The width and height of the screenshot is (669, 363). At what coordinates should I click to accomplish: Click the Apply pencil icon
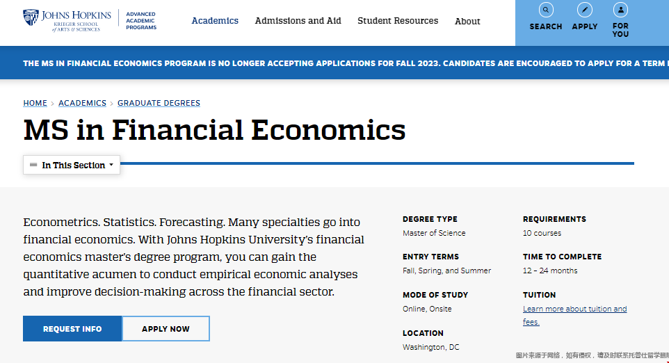click(x=585, y=9)
